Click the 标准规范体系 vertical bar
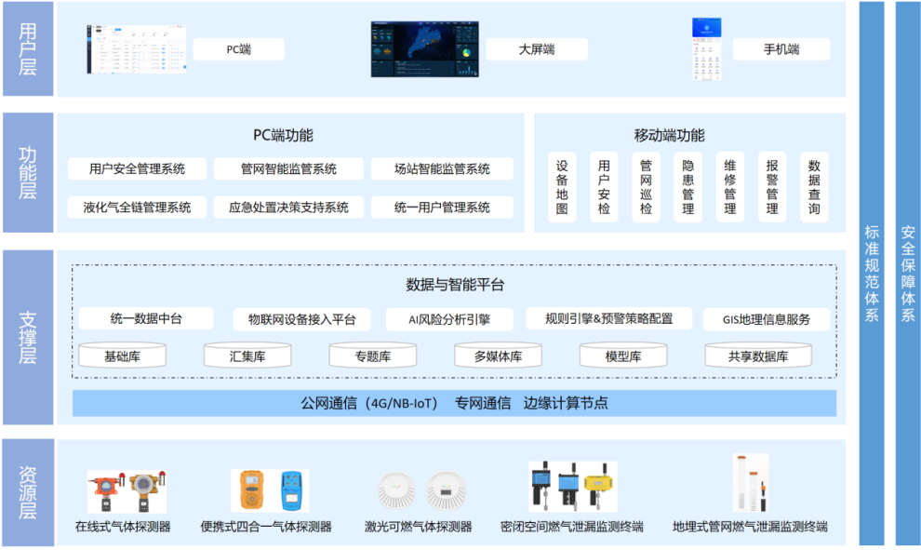Image resolution: width=921 pixels, height=550 pixels. tap(872, 274)
